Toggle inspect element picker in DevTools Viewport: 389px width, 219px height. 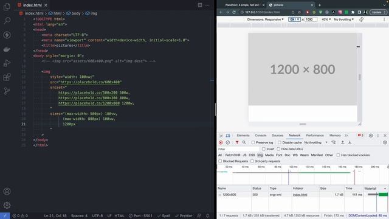(x=221, y=136)
